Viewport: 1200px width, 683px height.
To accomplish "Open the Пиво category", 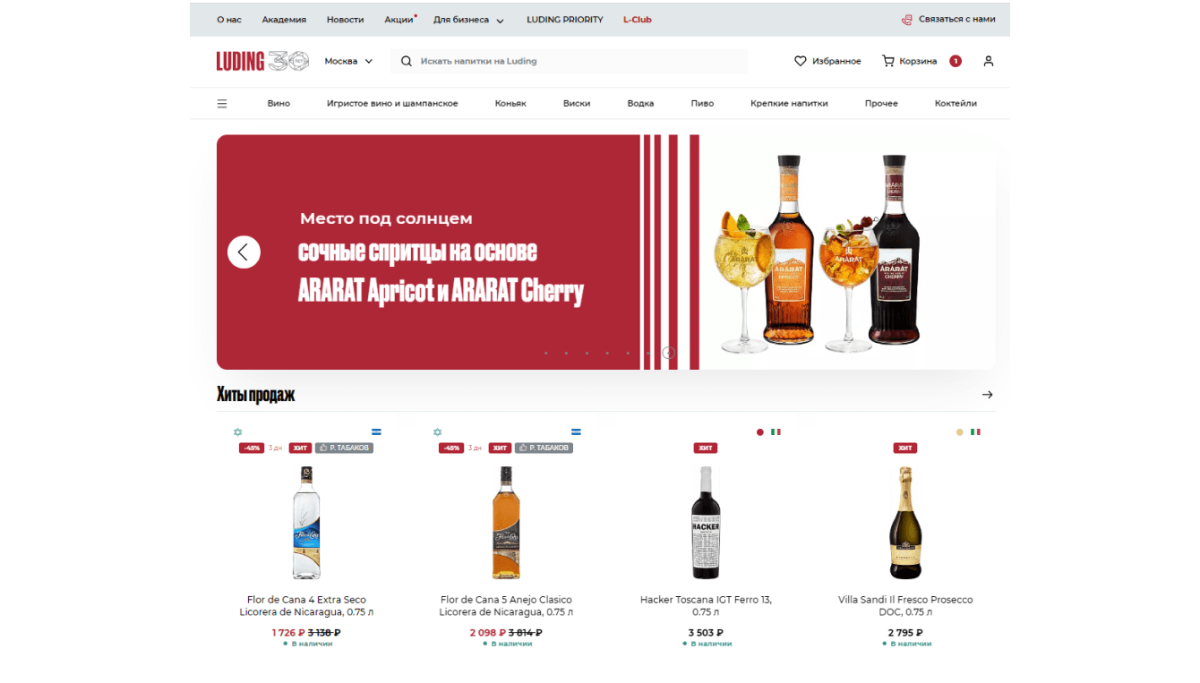I will [x=702, y=103].
